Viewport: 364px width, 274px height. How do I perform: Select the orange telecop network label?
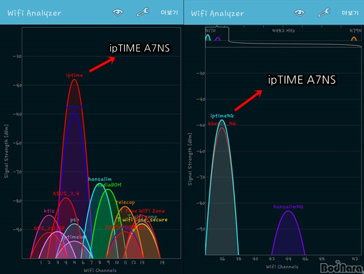tap(126, 202)
